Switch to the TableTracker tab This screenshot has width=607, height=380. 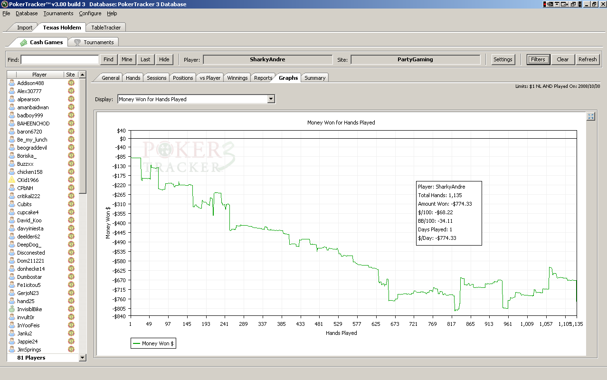point(106,28)
